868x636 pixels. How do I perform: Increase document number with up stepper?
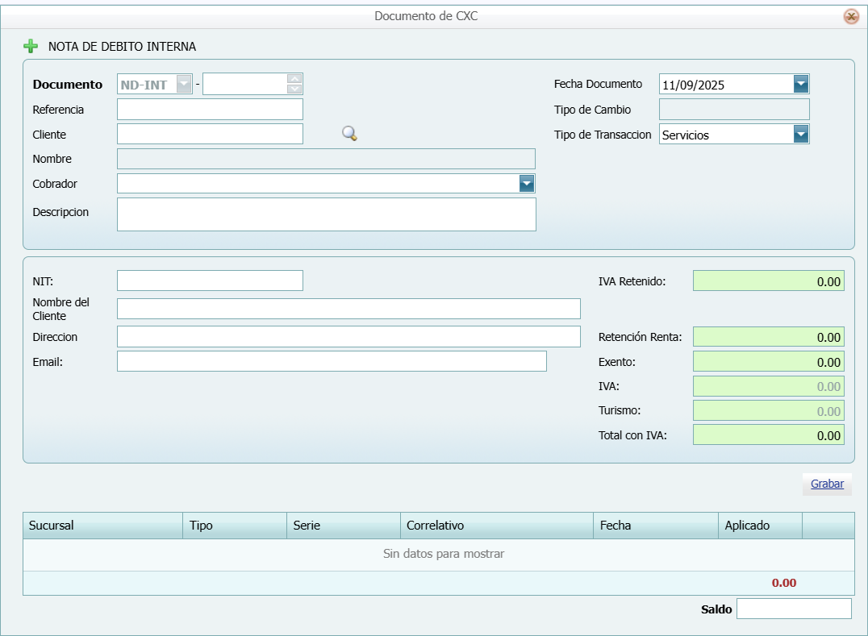[294, 79]
